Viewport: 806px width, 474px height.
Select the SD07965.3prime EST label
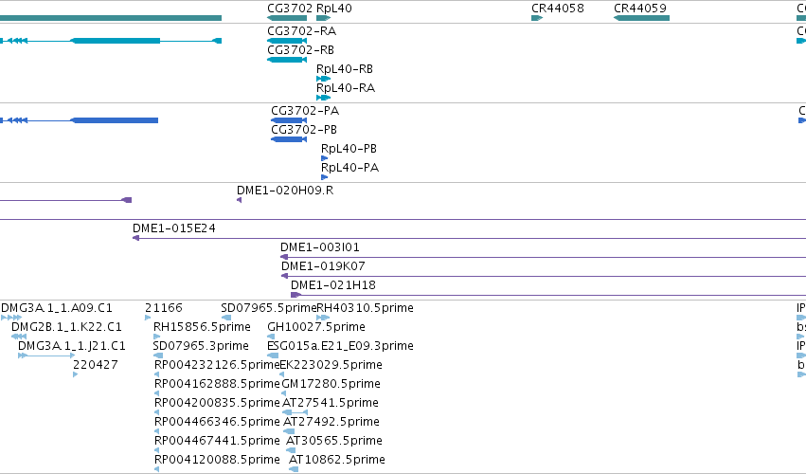click(x=201, y=346)
